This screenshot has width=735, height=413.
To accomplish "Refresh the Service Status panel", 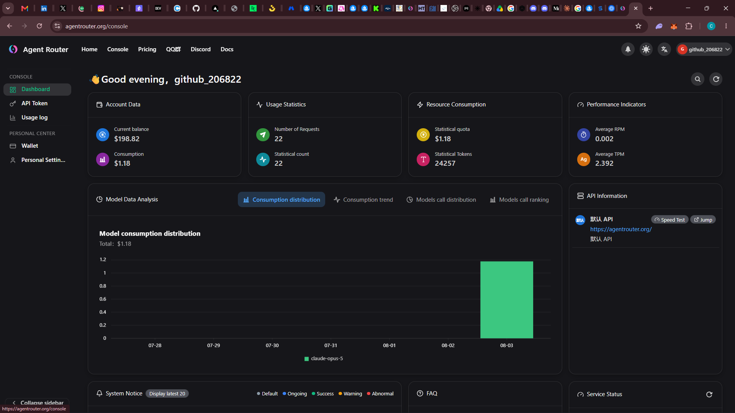I will (x=709, y=394).
